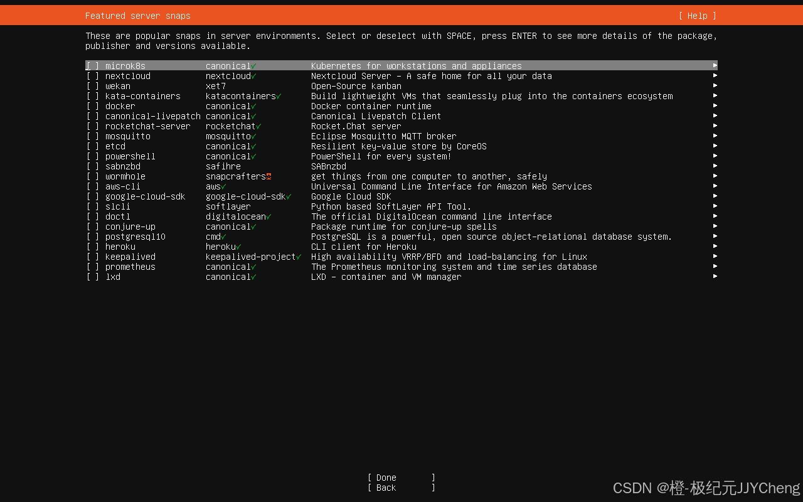Image resolution: width=803 pixels, height=502 pixels.
Task: Click the star badge beside snapcrafters
Action: pos(269,176)
